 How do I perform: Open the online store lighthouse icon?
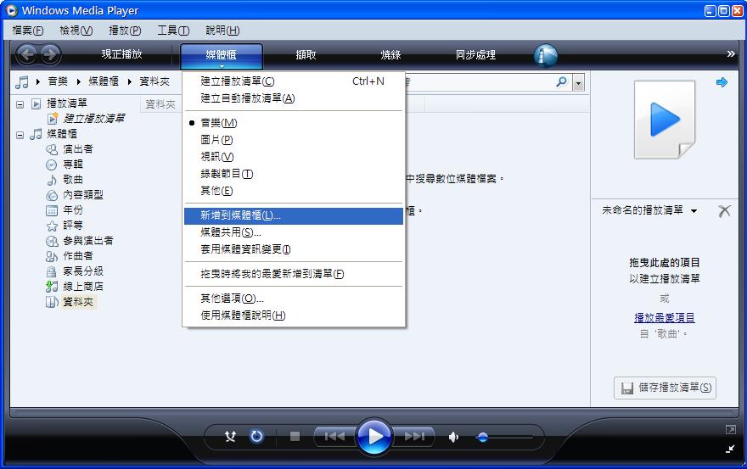(x=546, y=55)
